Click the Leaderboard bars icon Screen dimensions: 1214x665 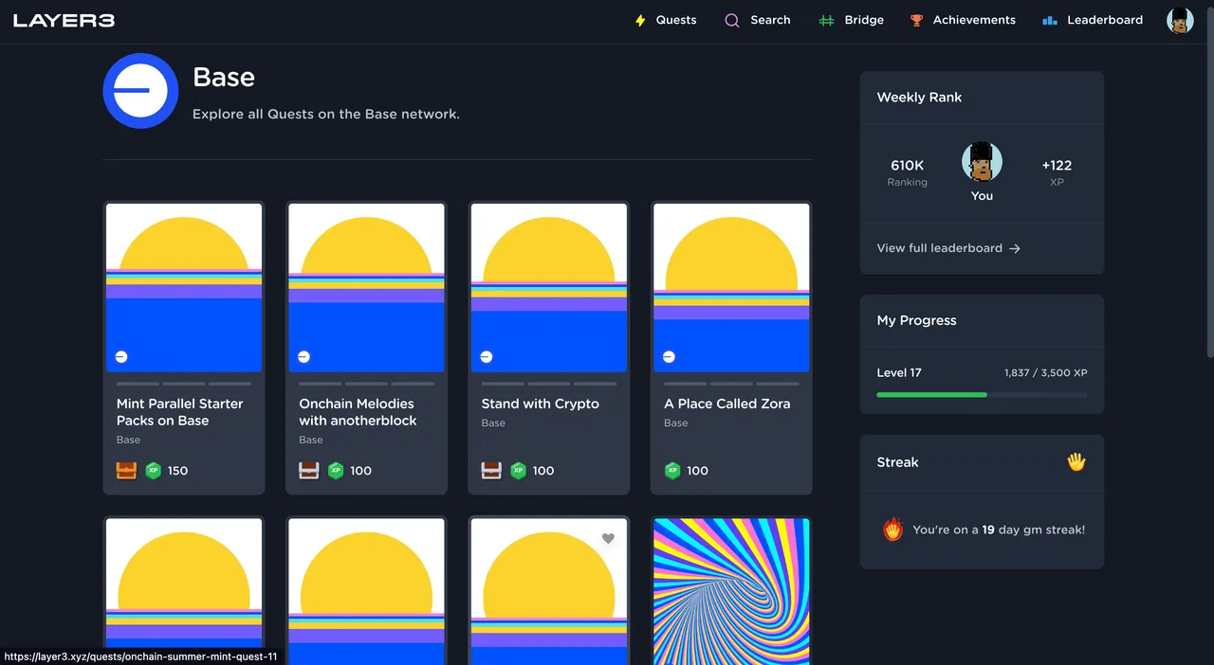(x=1050, y=20)
